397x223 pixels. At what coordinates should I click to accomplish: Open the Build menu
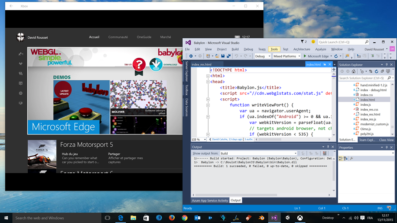click(235, 49)
